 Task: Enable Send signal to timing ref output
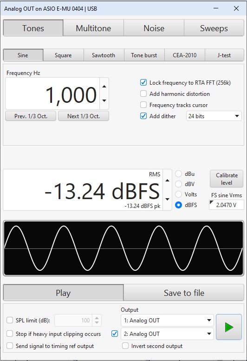click(x=10, y=346)
